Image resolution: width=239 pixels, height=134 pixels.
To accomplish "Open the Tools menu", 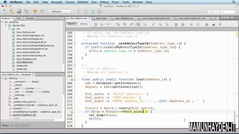I will tap(126, 2).
